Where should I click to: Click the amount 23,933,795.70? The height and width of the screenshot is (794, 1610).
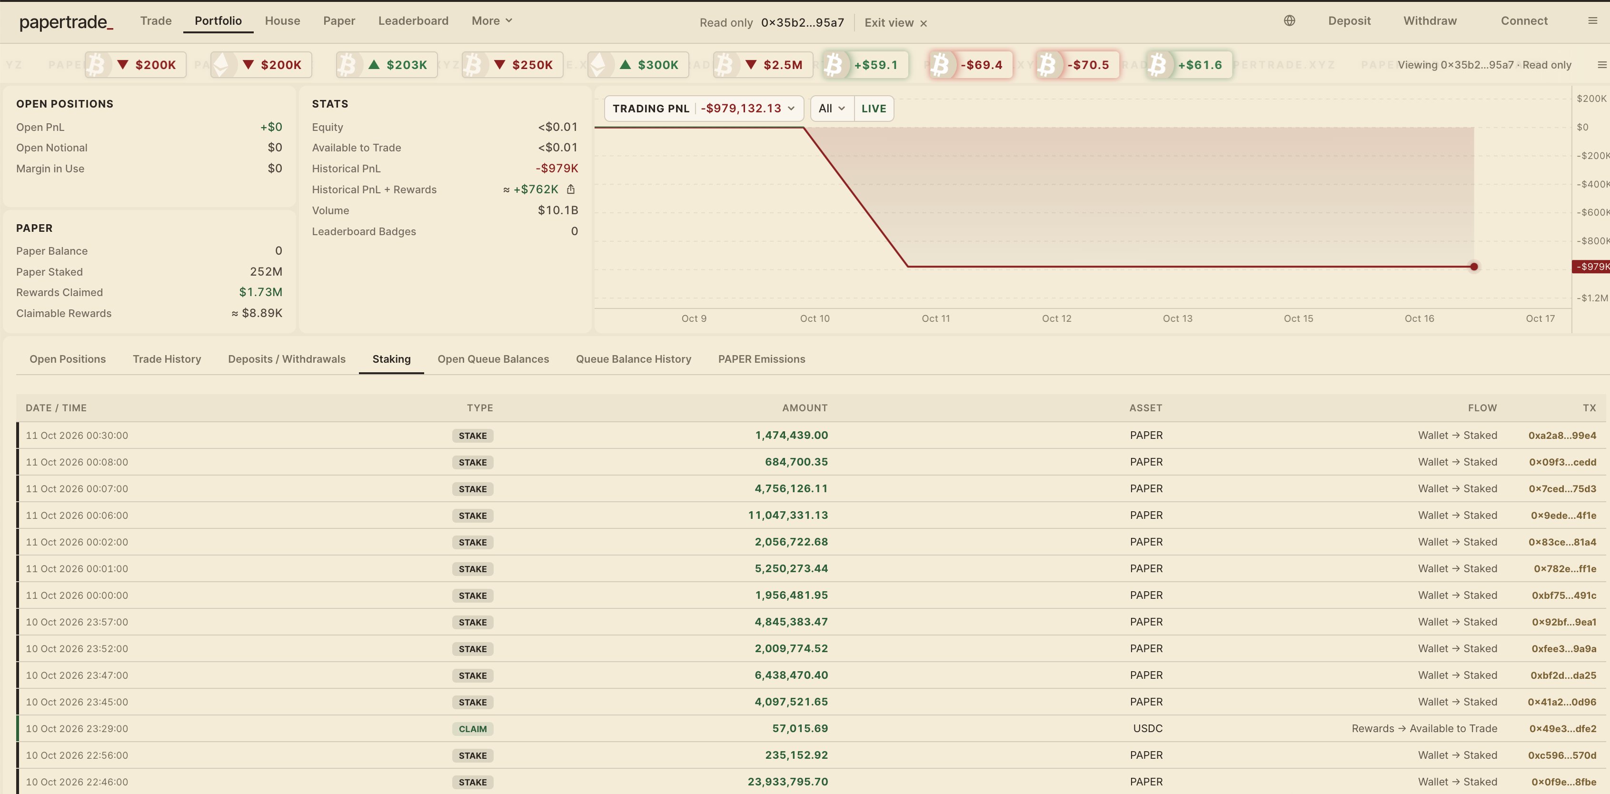click(787, 782)
